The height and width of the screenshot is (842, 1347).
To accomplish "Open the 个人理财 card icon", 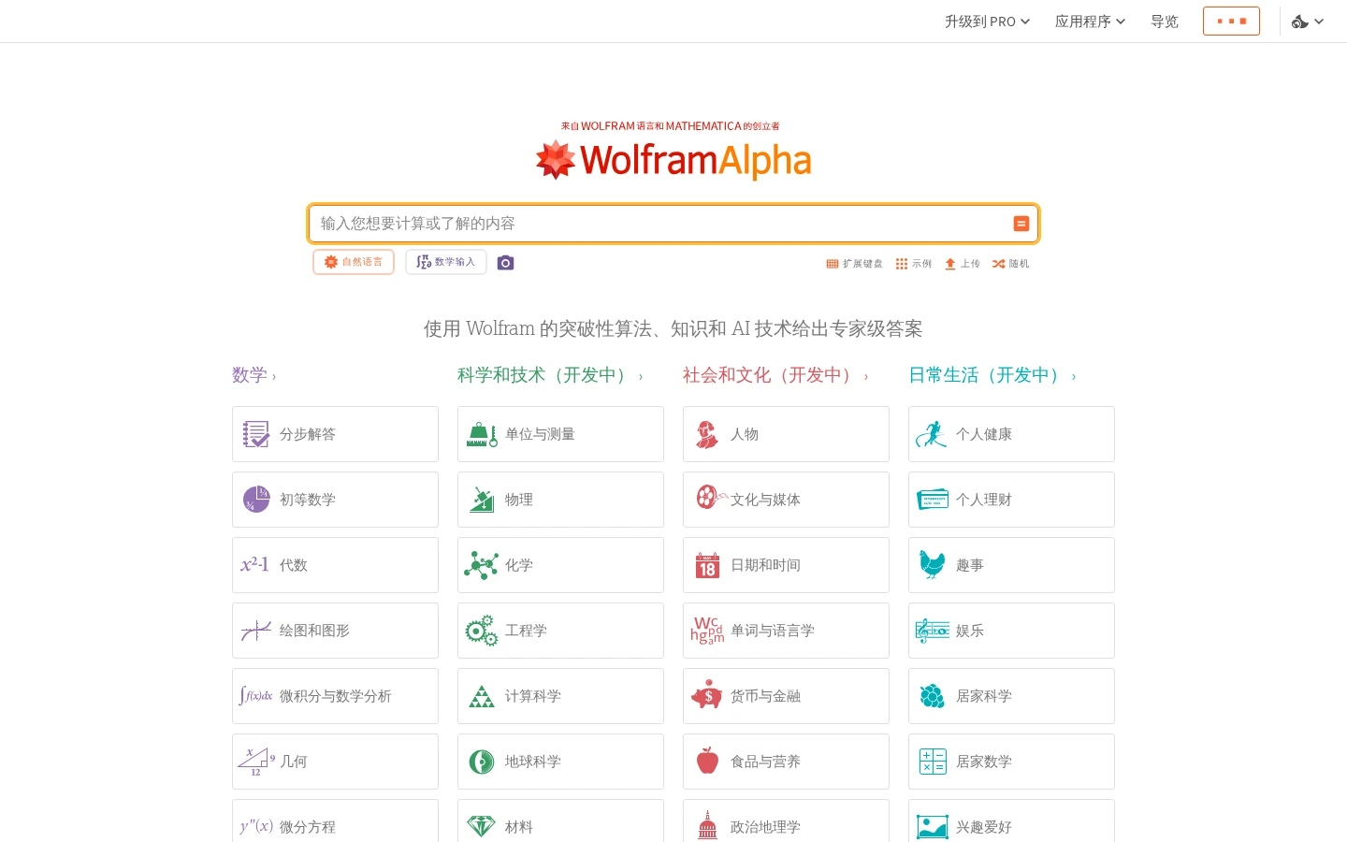I will click(x=933, y=500).
